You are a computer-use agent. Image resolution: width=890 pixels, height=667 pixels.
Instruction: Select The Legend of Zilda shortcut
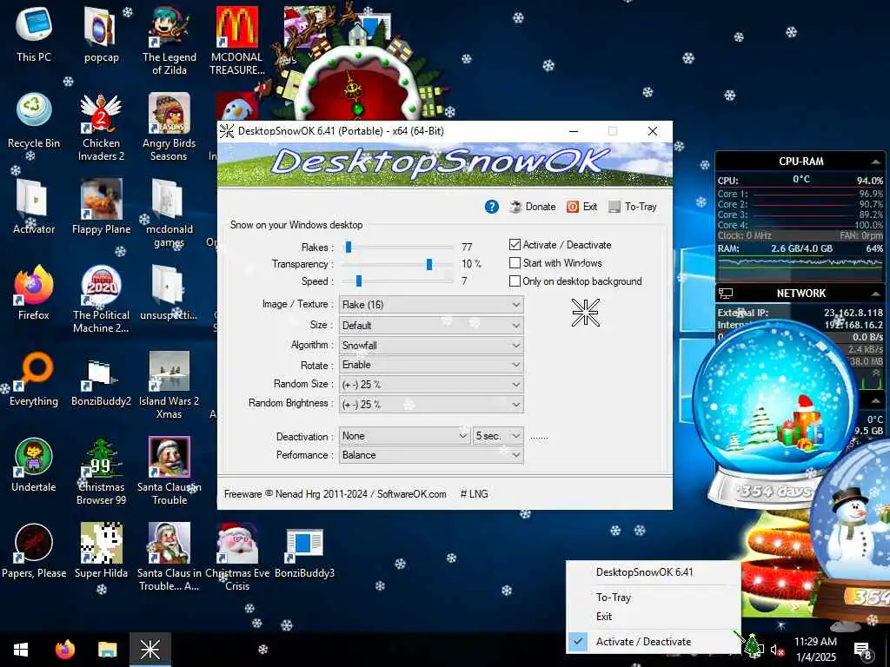pos(169,41)
